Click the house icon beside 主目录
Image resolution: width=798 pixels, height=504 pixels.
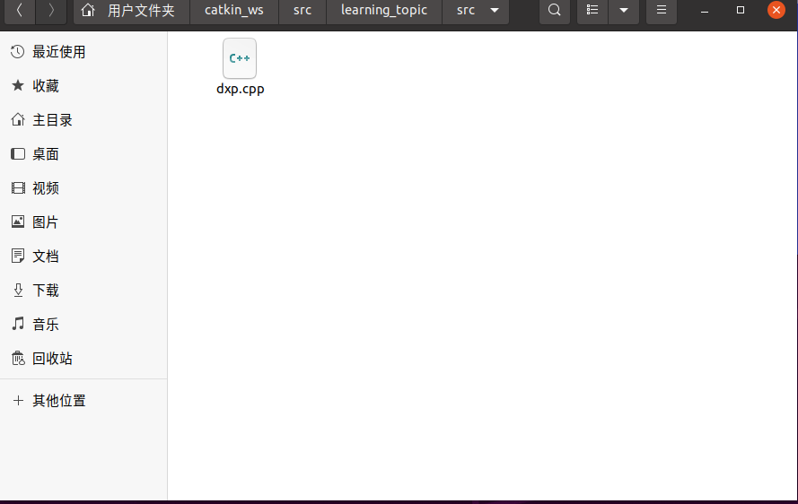[18, 119]
